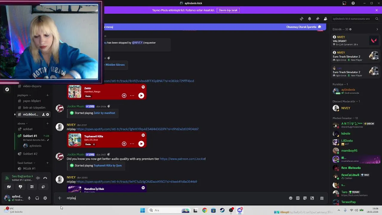Open Etkinlik settings gear icon

350,29
